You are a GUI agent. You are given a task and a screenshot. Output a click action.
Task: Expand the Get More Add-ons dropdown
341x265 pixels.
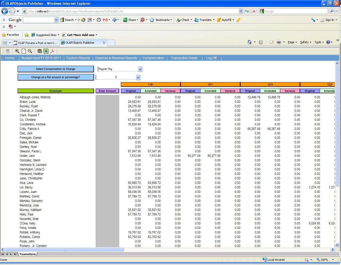point(96,35)
